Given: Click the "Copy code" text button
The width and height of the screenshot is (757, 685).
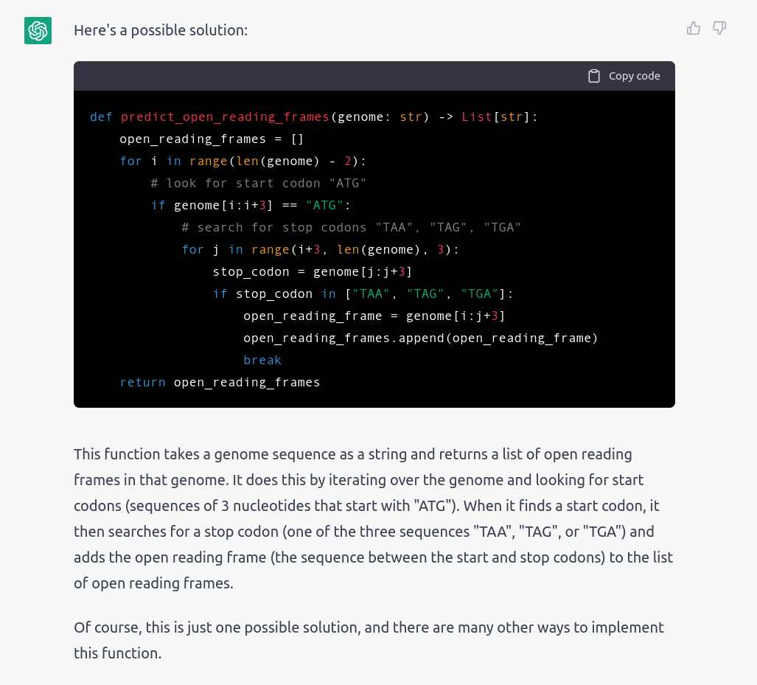Looking at the screenshot, I should coord(634,76).
